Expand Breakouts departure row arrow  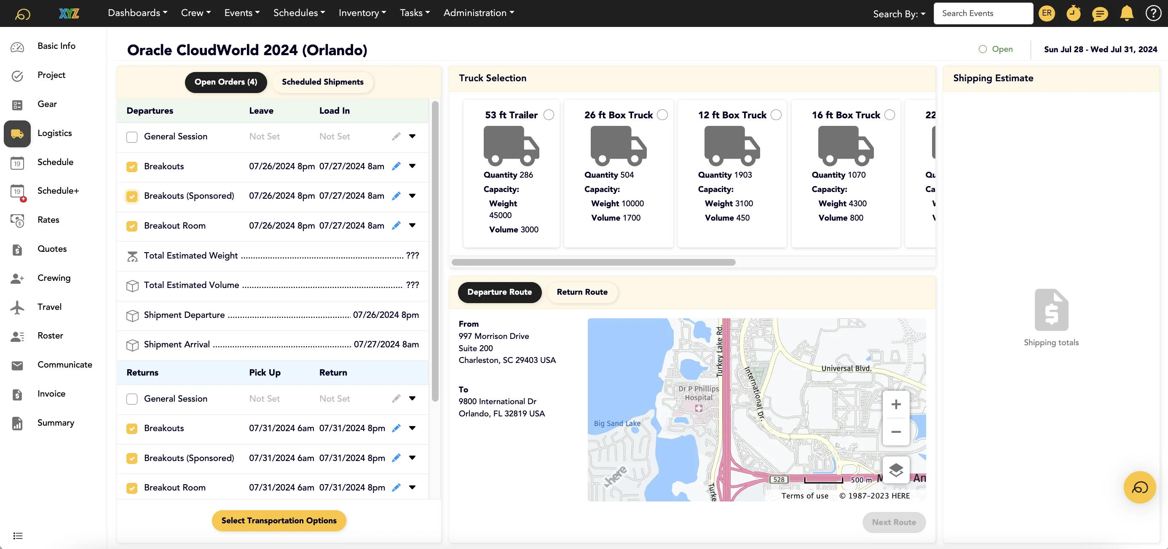pos(412,166)
